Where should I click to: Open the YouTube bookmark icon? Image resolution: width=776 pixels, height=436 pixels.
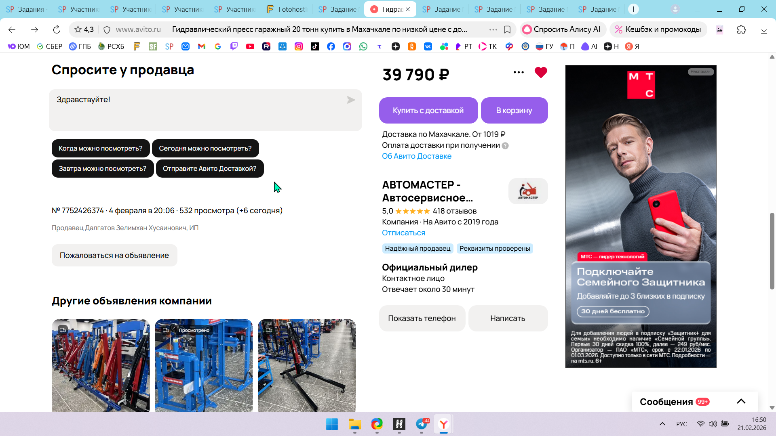coord(250,46)
